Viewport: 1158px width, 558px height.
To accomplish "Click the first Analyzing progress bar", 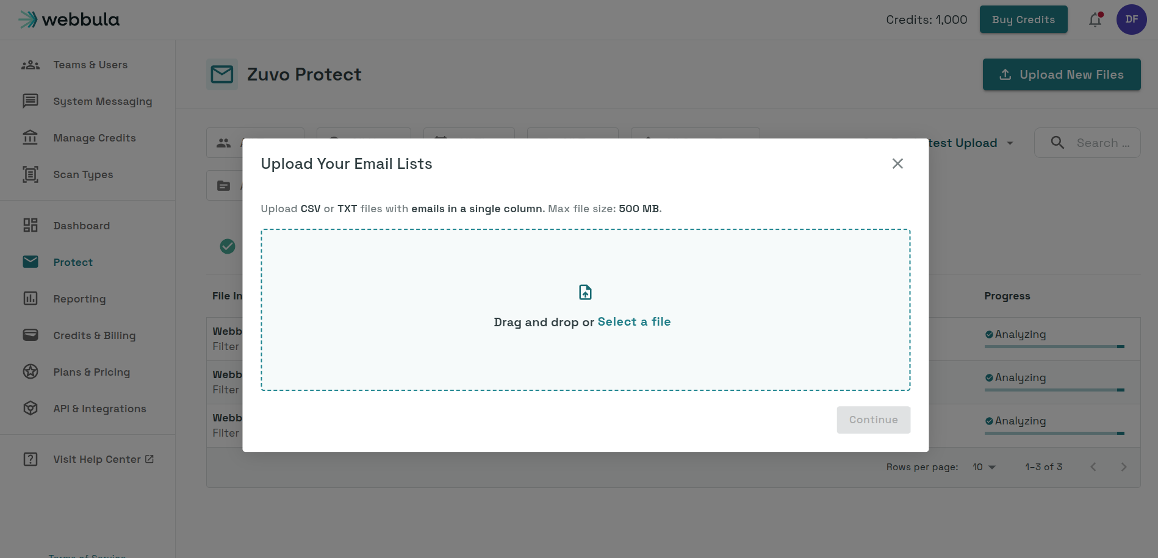I will coord(1054,346).
